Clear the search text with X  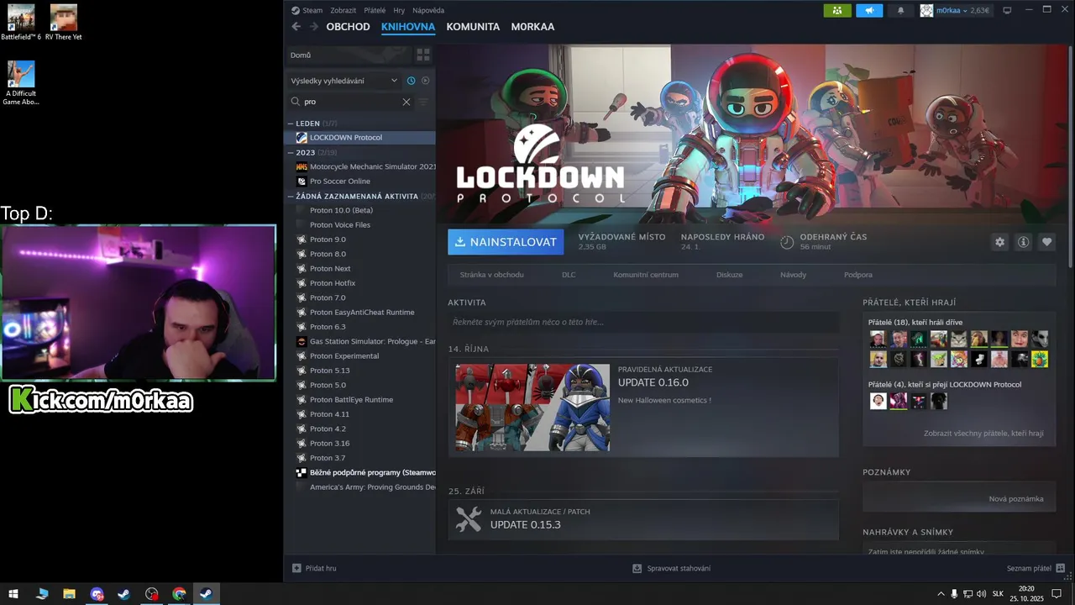406,102
